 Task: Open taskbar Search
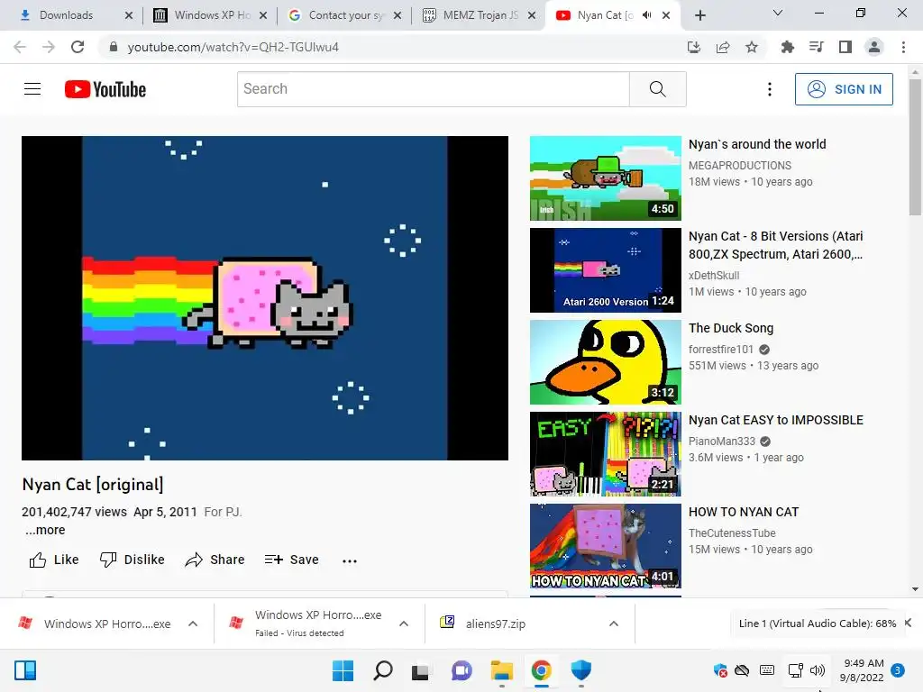click(x=382, y=670)
